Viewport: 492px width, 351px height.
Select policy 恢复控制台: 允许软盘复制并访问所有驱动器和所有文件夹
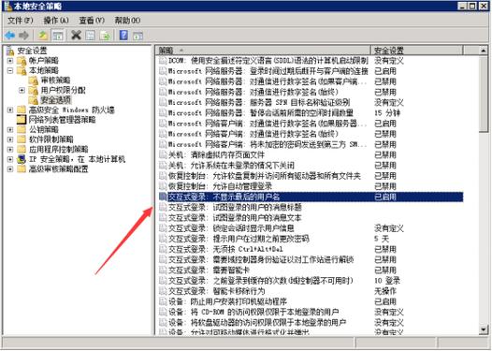coord(265,176)
